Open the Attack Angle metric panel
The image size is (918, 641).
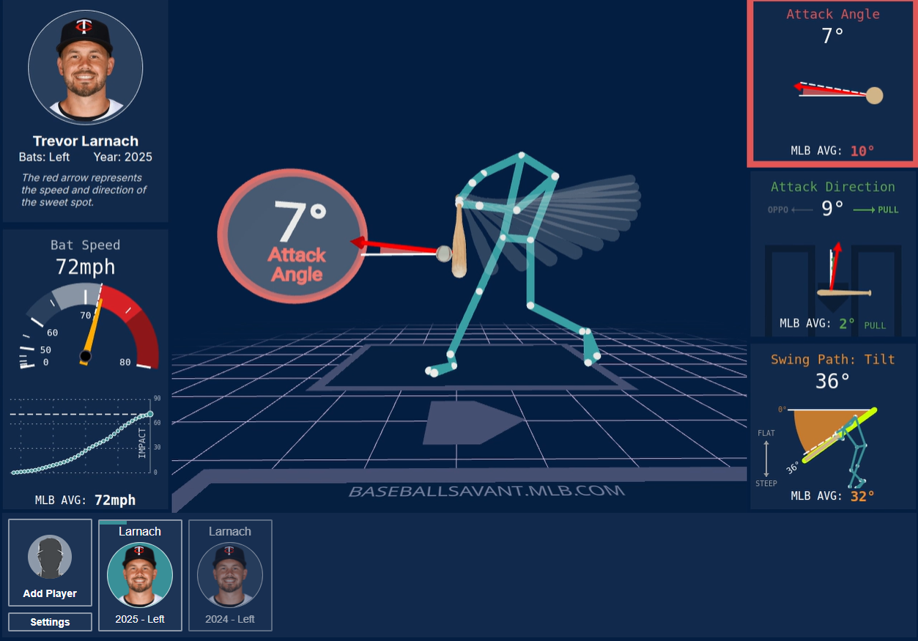[832, 82]
